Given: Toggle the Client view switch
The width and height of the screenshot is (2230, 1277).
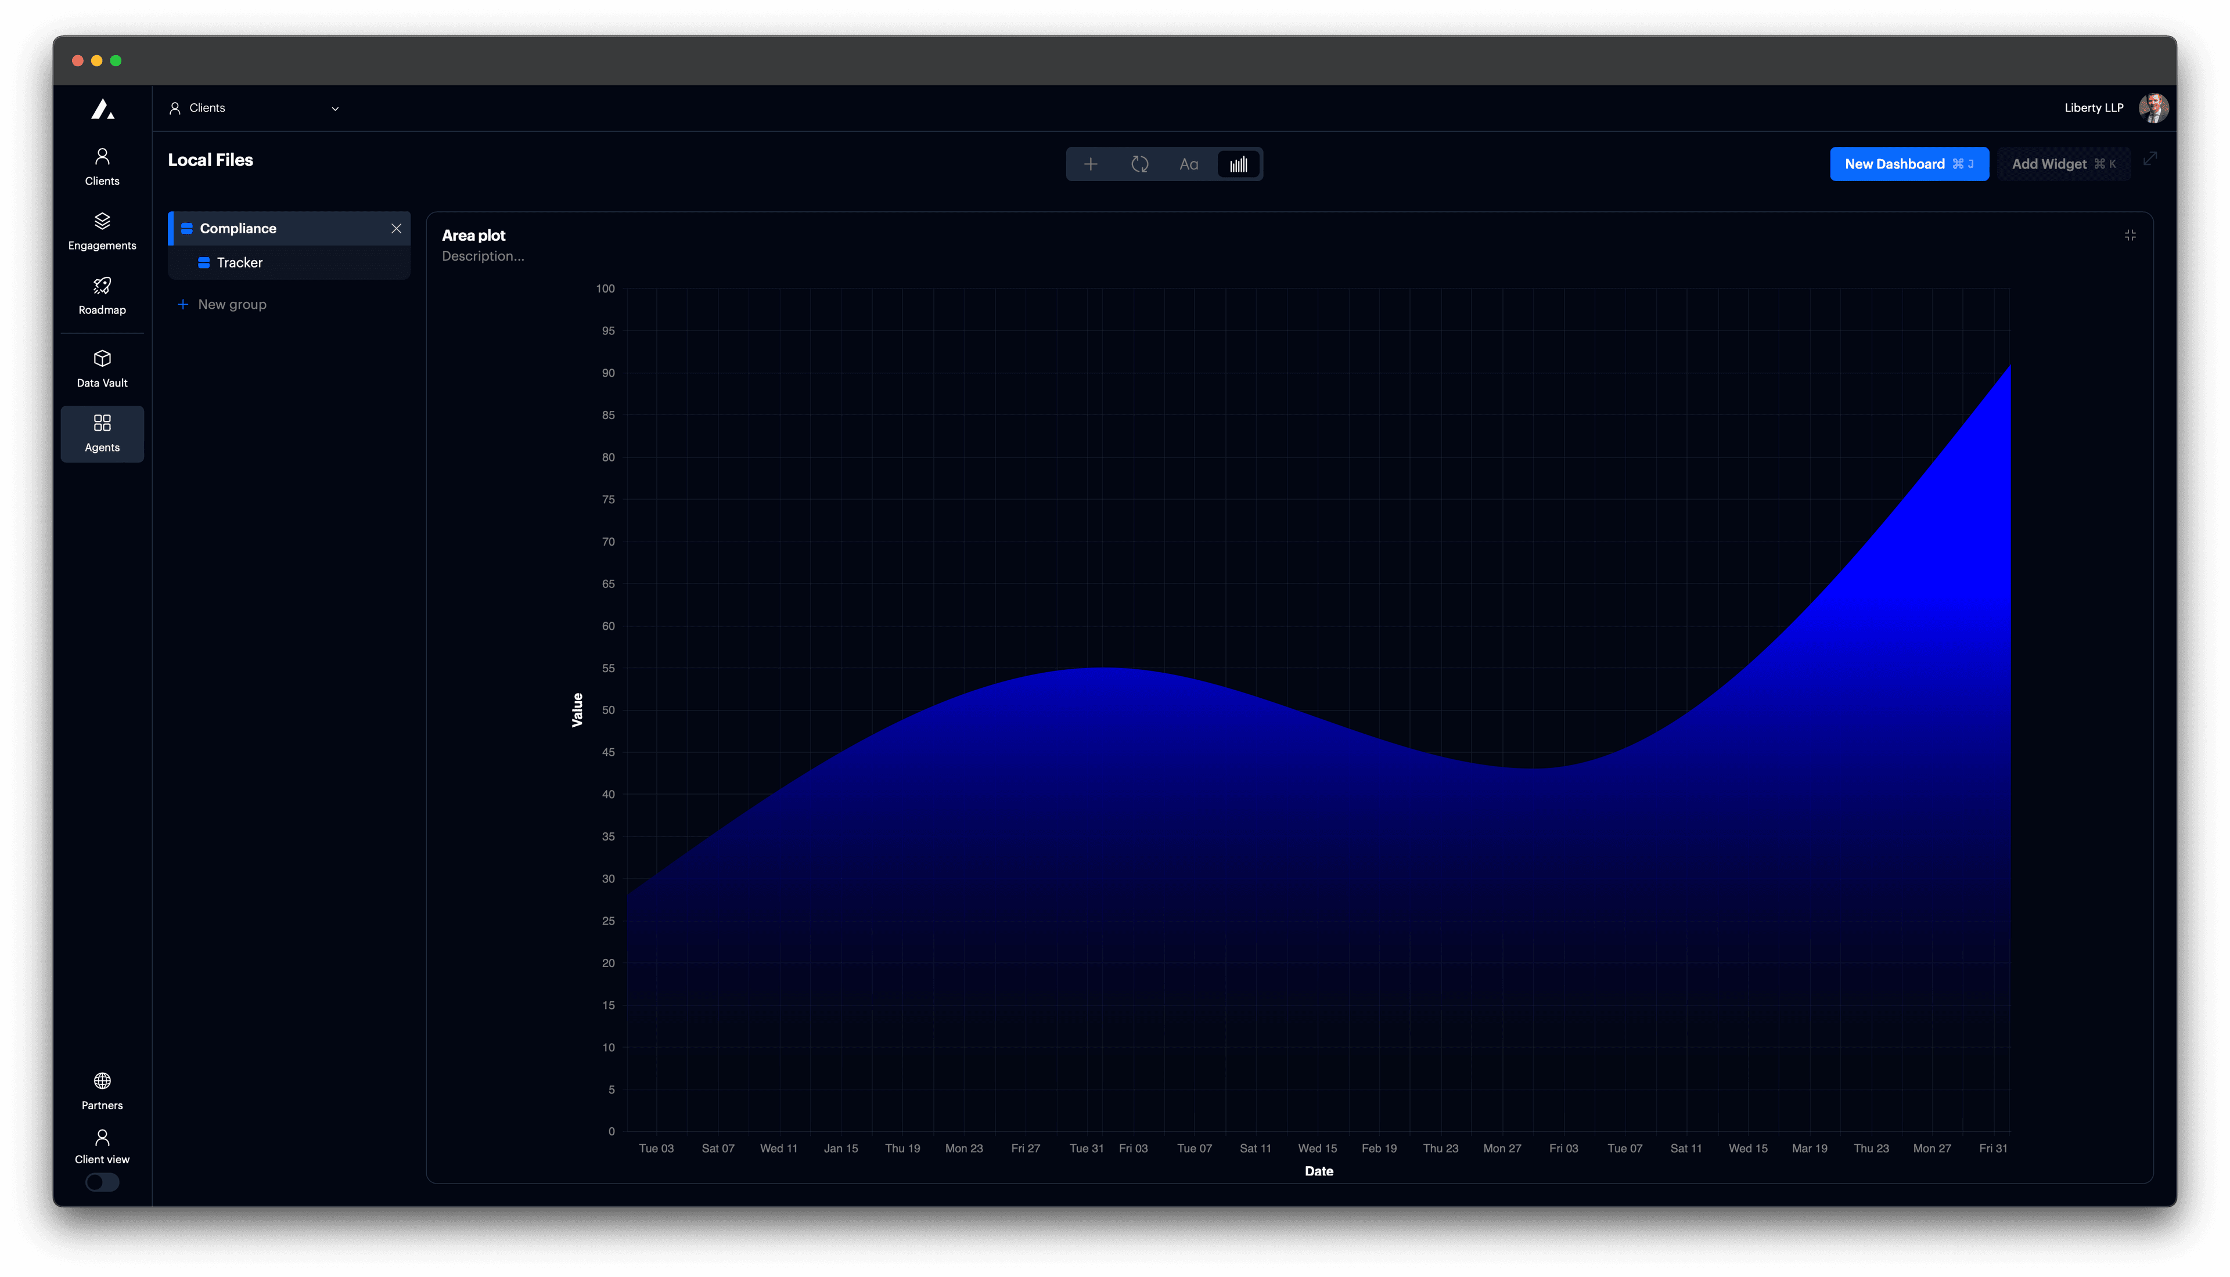Looking at the screenshot, I should 102,1182.
